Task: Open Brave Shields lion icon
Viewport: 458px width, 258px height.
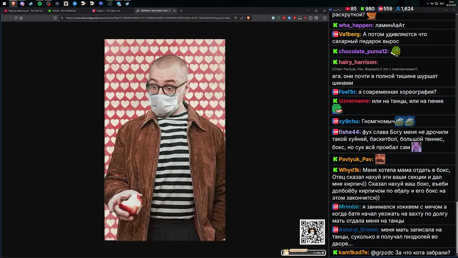Action: pos(248,18)
